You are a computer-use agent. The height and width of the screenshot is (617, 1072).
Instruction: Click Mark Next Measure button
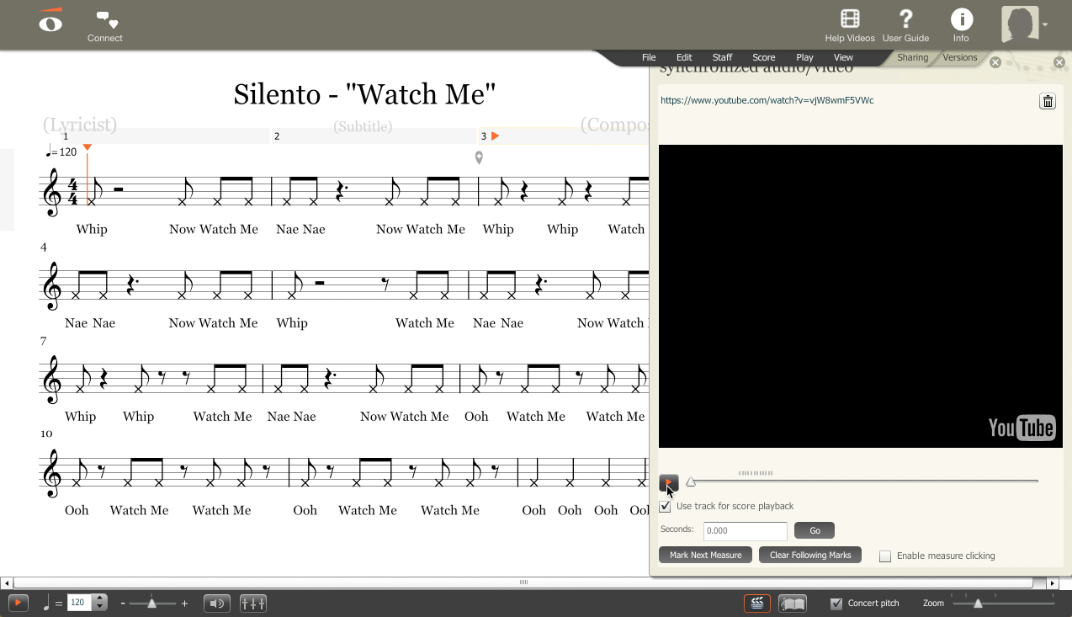(x=705, y=556)
